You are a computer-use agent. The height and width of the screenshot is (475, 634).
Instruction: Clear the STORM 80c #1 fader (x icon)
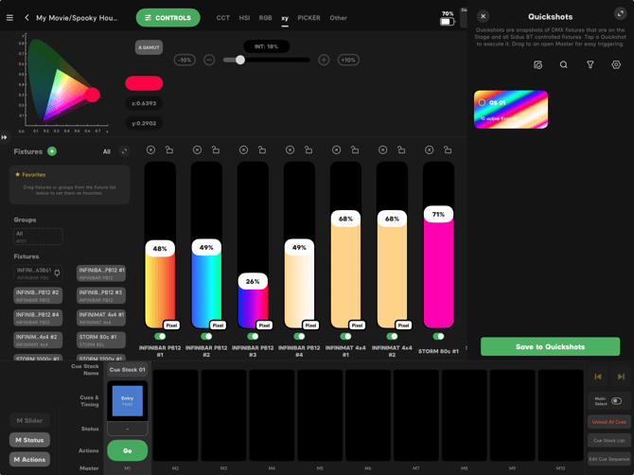[430, 150]
